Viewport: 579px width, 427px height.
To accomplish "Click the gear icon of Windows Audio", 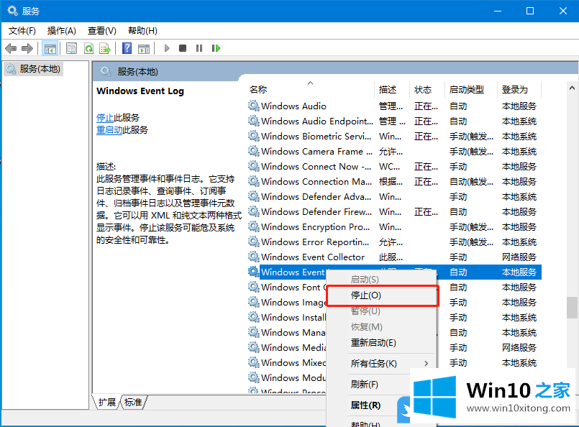I will [253, 106].
